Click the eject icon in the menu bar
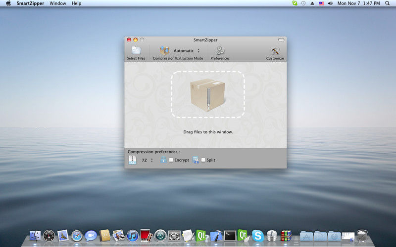The height and width of the screenshot is (247, 396). [312, 3]
